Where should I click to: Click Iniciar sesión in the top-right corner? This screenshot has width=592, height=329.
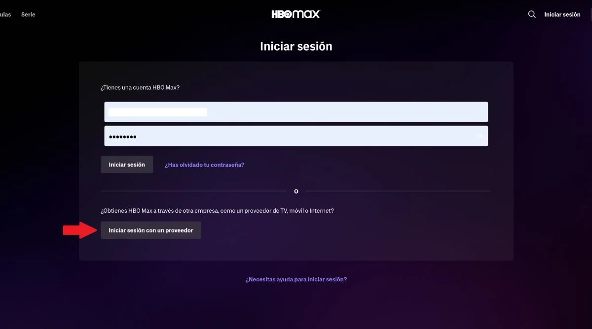pos(562,14)
